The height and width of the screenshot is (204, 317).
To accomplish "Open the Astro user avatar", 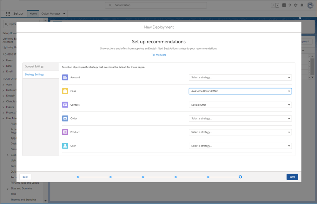I will [310, 5].
